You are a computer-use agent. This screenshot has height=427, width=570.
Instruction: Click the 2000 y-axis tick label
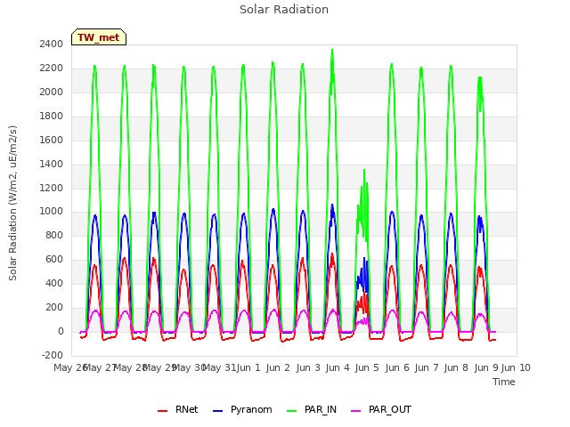click(52, 92)
